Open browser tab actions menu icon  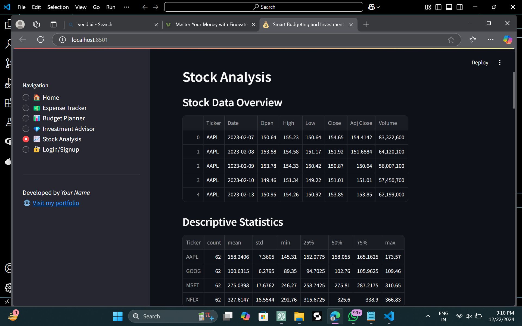click(x=54, y=24)
